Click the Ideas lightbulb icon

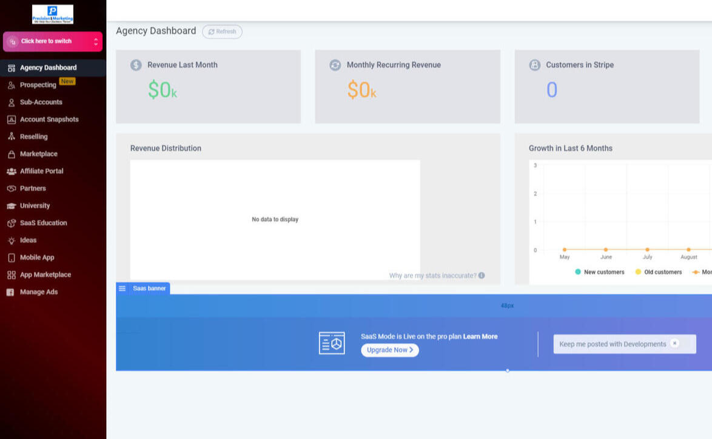coord(12,240)
